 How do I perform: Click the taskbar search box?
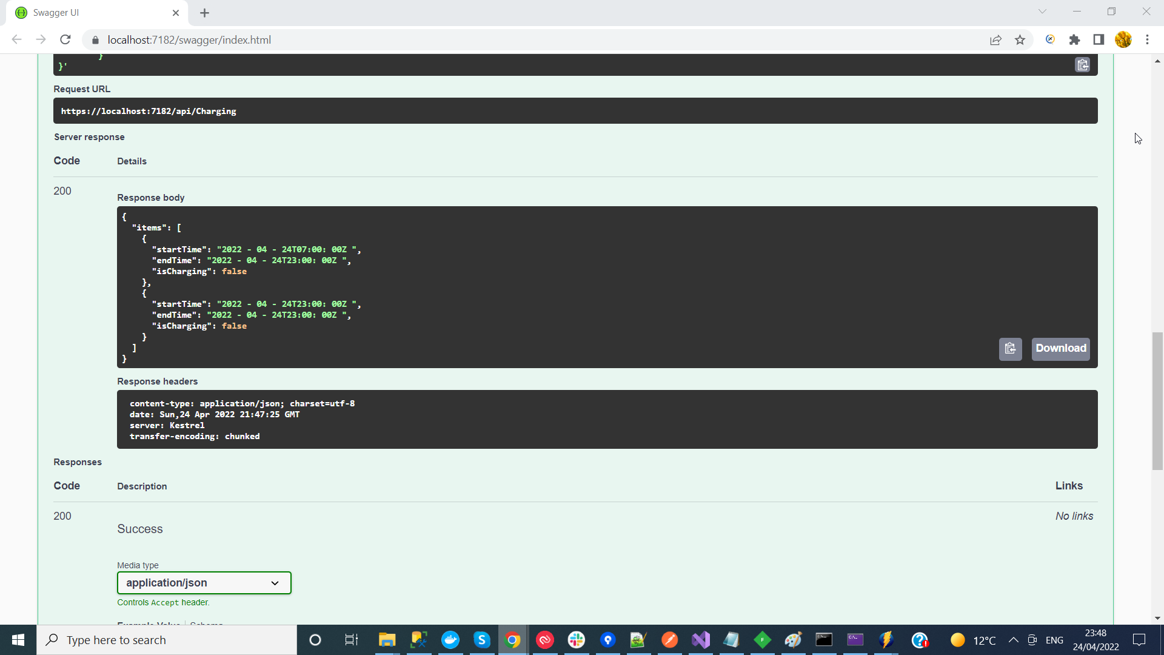167,640
